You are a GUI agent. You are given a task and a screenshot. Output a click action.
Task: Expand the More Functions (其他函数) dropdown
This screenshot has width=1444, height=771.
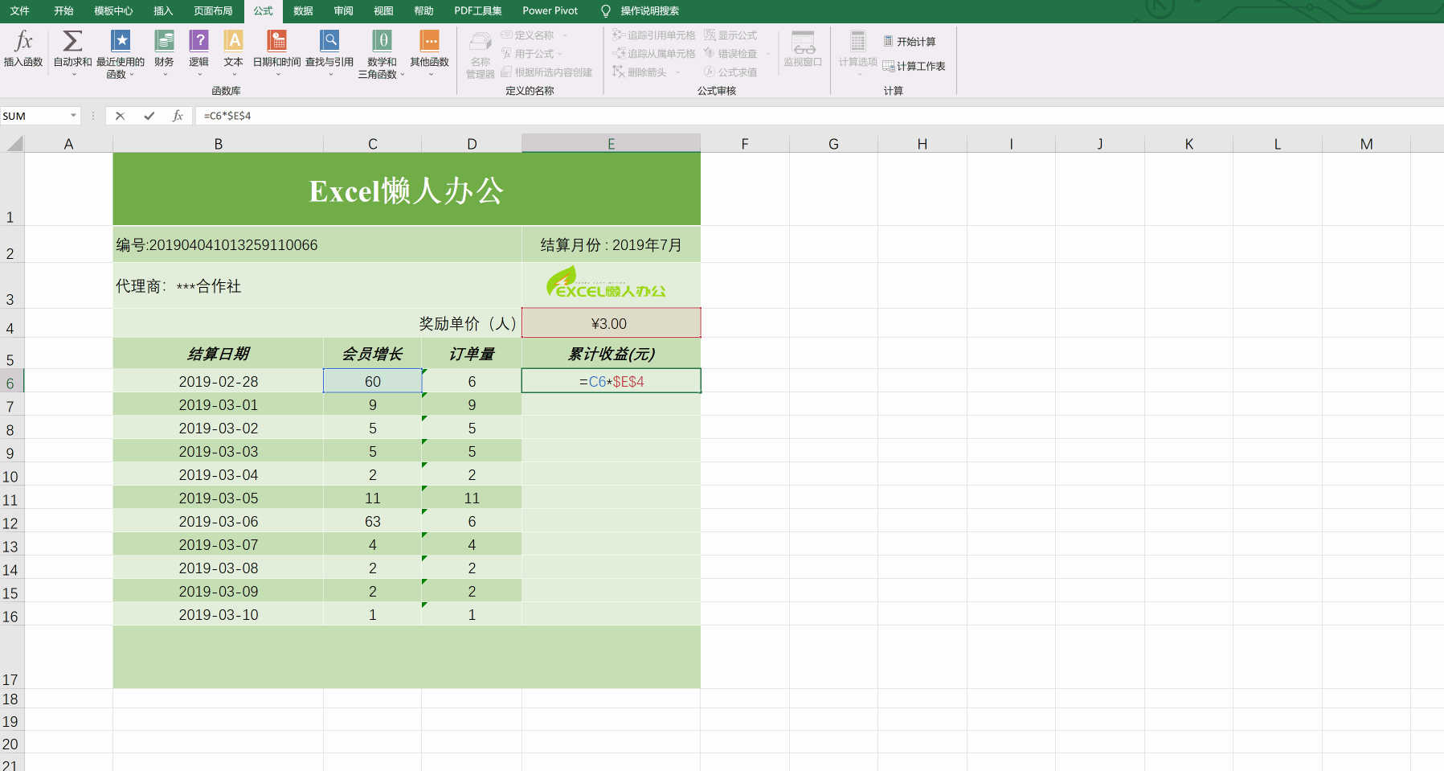click(430, 74)
